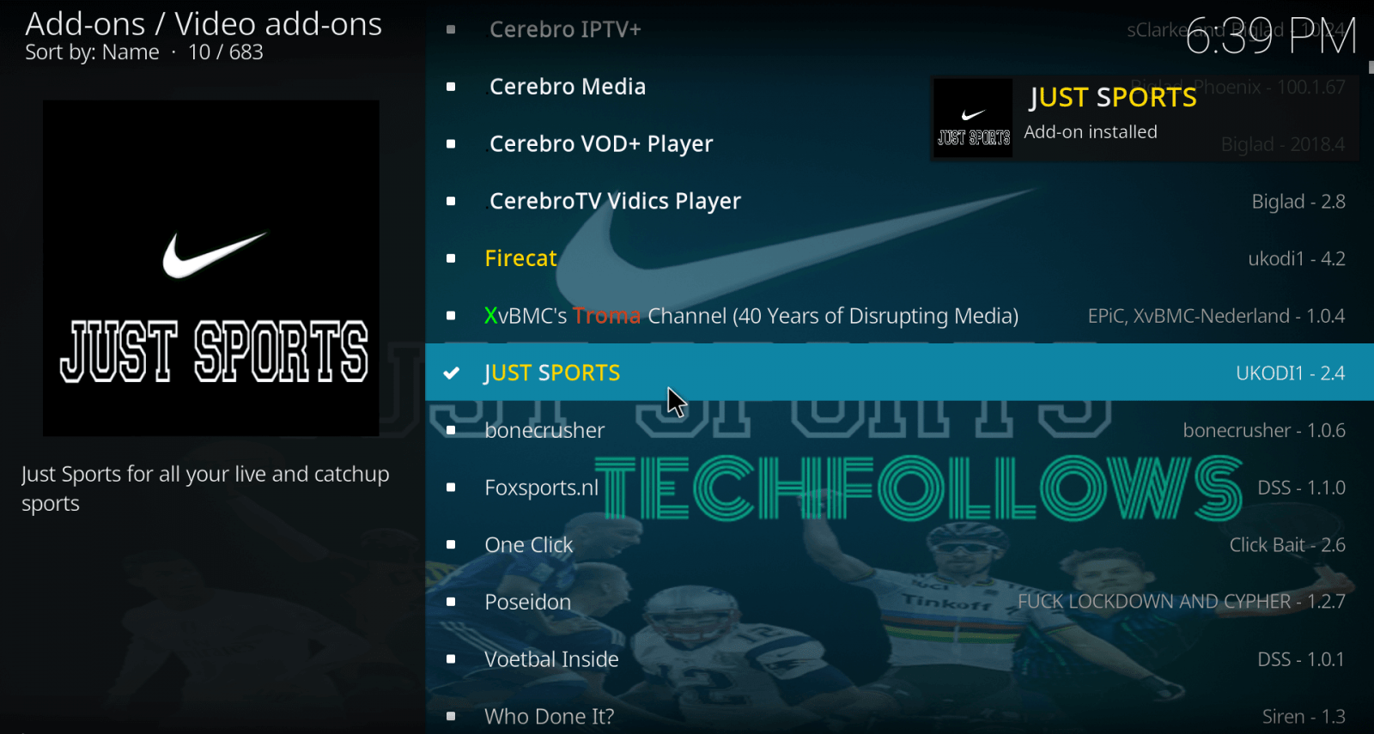The height and width of the screenshot is (734, 1374).
Task: Click the bullet icon beside Who Done It?
Action: (451, 716)
